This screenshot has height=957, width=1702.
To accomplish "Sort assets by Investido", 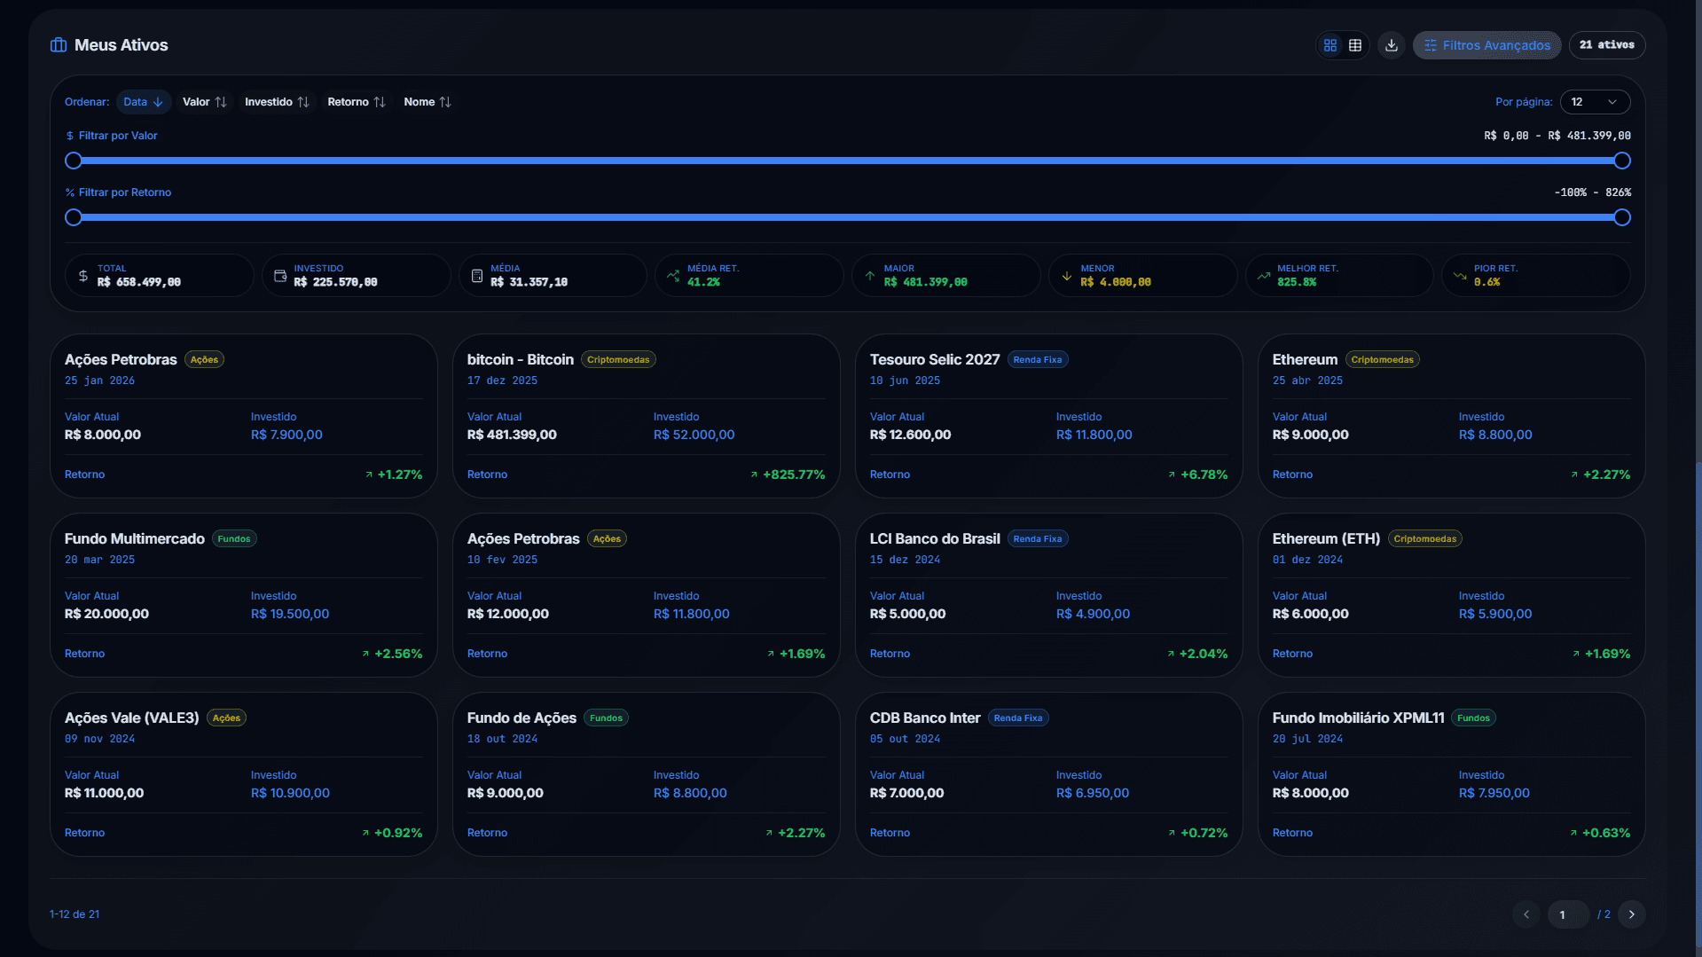I will click(x=277, y=102).
